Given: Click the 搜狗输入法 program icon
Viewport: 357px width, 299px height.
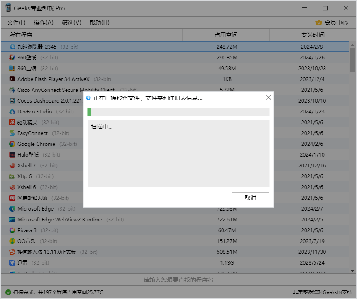Looking at the screenshot, I should pyautogui.click(x=12, y=252).
